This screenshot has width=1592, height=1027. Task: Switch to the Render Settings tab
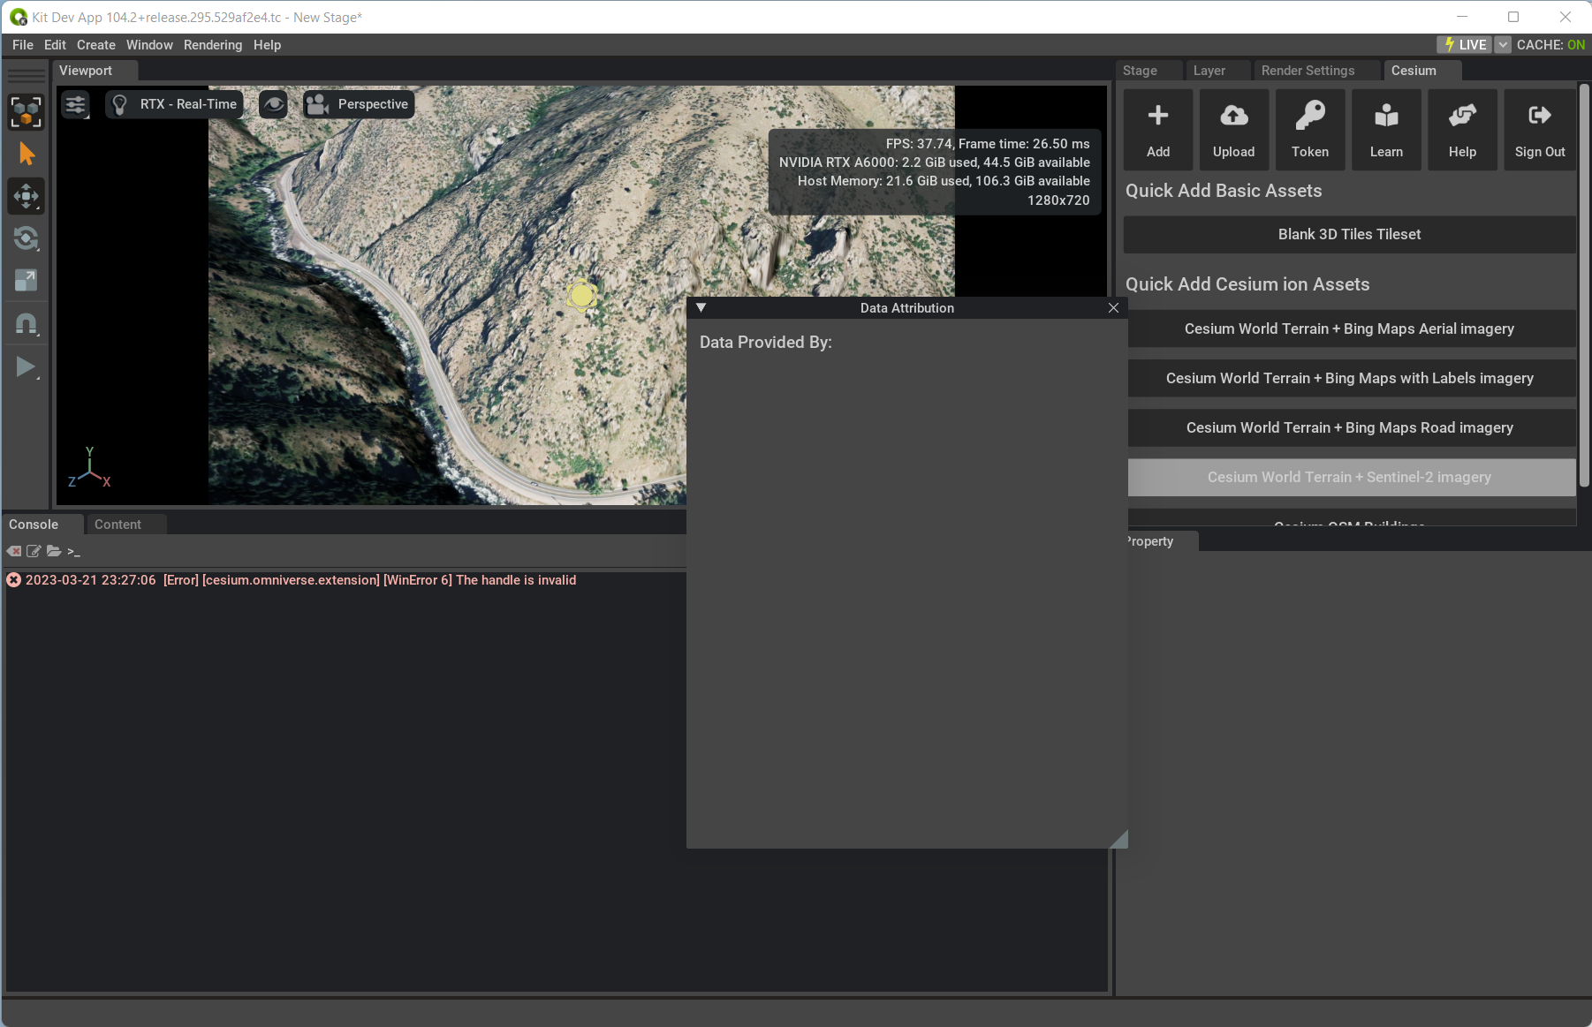1316,71
